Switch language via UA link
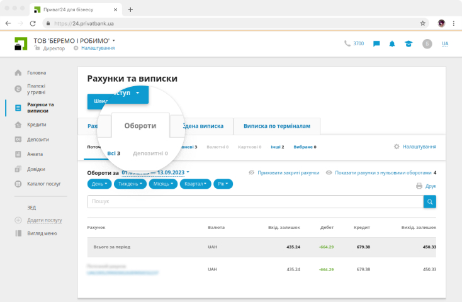 445,44
